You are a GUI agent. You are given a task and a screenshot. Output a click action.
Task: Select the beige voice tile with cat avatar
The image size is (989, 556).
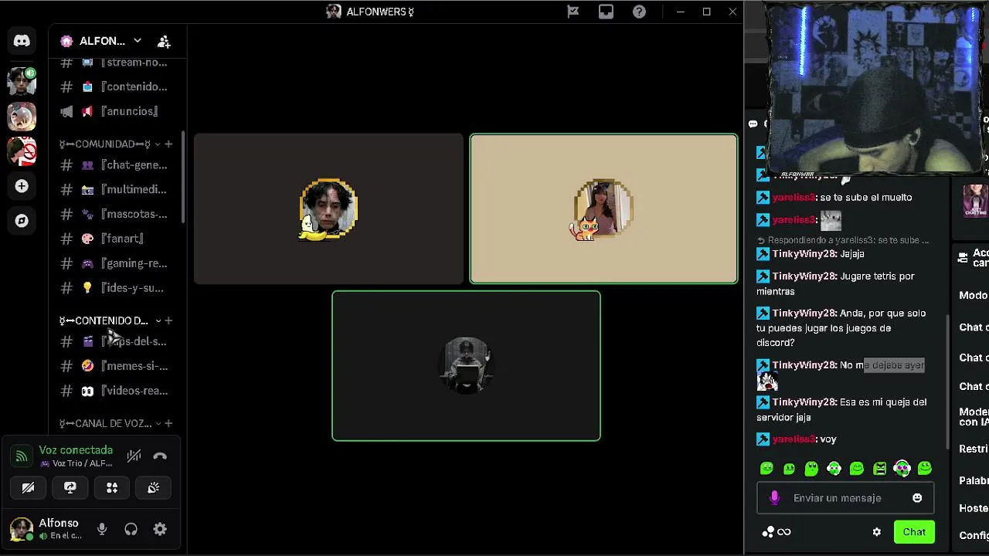pos(603,209)
